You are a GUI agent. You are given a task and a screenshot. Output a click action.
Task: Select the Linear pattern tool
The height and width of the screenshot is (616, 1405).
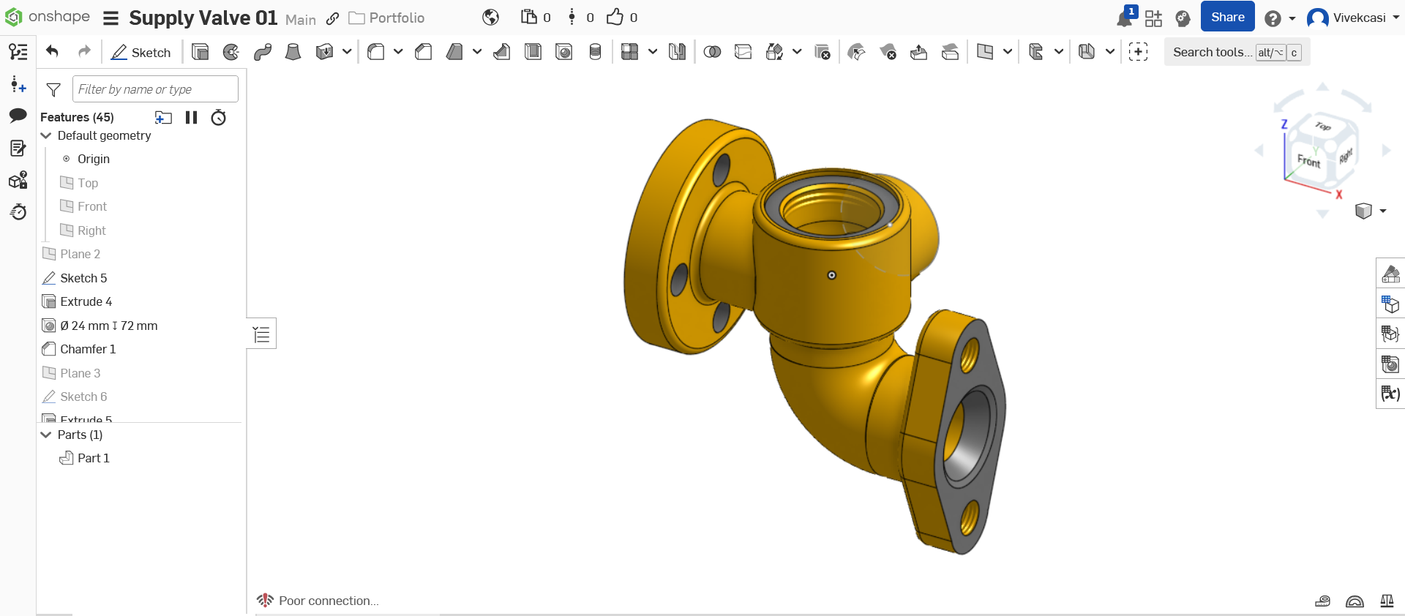click(629, 52)
